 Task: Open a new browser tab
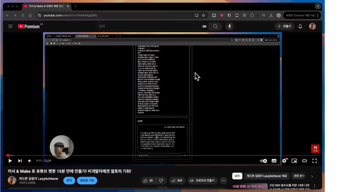(x=75, y=6)
